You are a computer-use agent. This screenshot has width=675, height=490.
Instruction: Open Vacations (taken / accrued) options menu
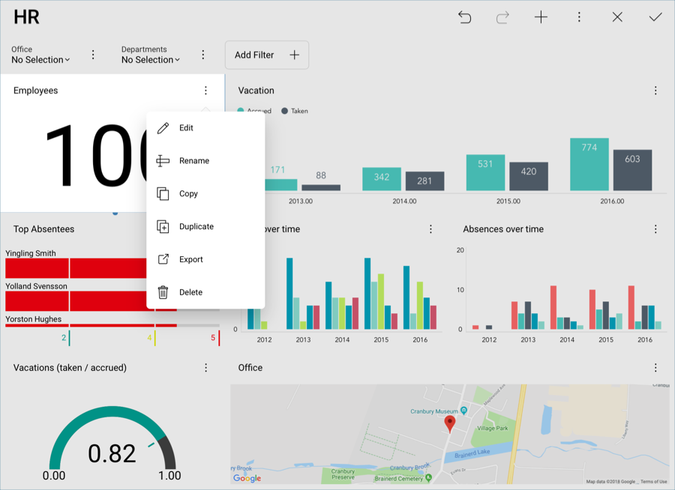click(x=206, y=368)
